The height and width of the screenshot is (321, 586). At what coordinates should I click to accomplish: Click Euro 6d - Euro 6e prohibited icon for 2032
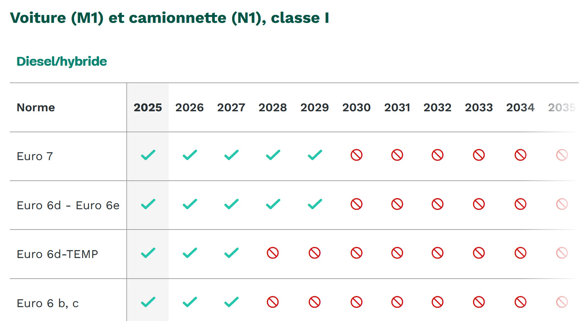[x=437, y=204]
